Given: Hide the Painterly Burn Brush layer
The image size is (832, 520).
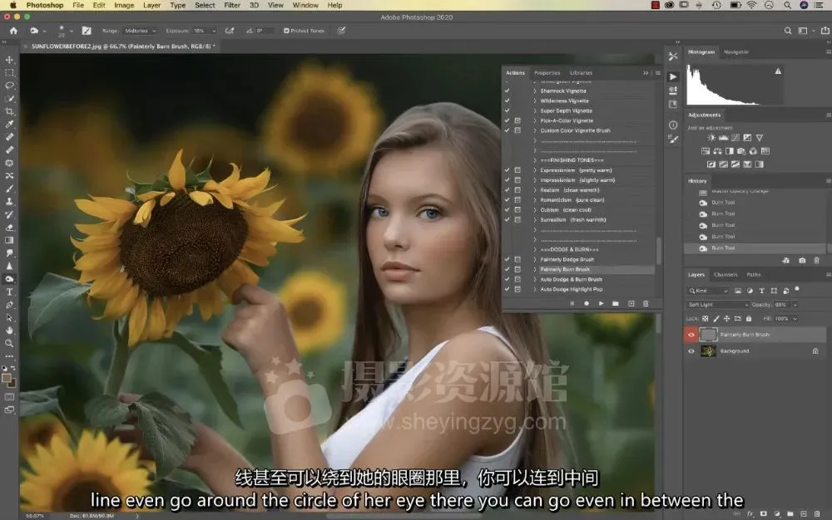Looking at the screenshot, I should 691,335.
